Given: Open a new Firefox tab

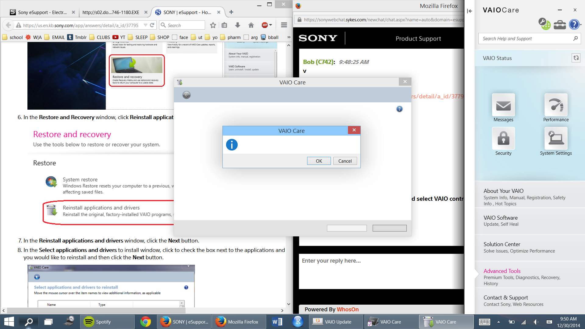Looking at the screenshot, I should [x=231, y=12].
